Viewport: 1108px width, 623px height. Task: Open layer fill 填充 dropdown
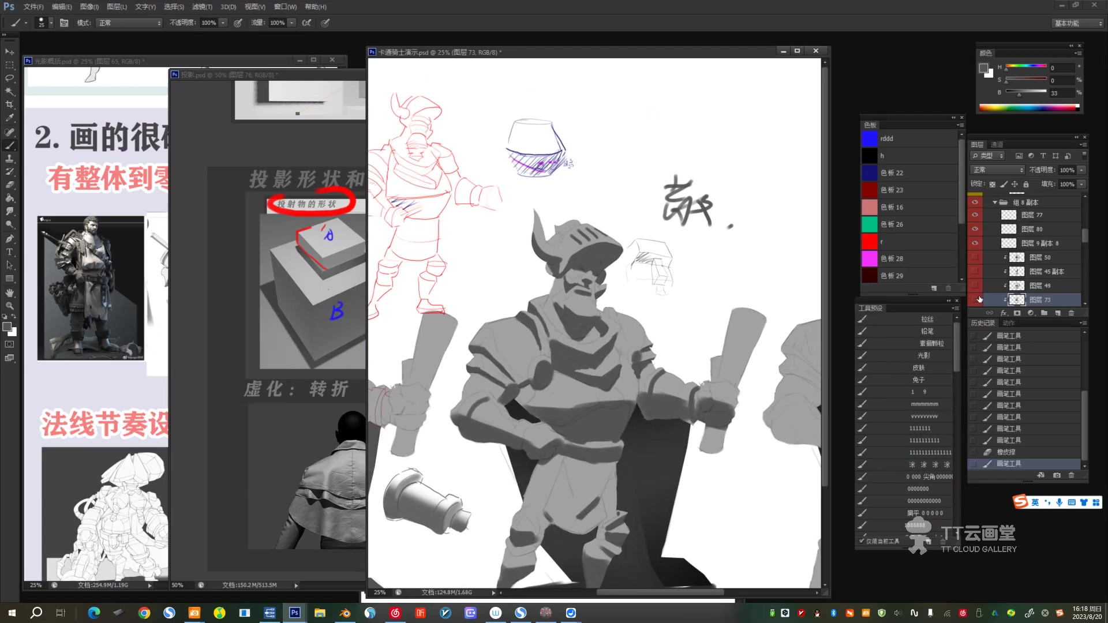click(x=1082, y=185)
